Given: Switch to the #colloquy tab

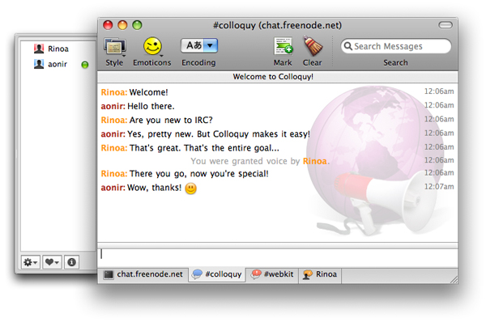Looking at the screenshot, I should click(x=216, y=274).
